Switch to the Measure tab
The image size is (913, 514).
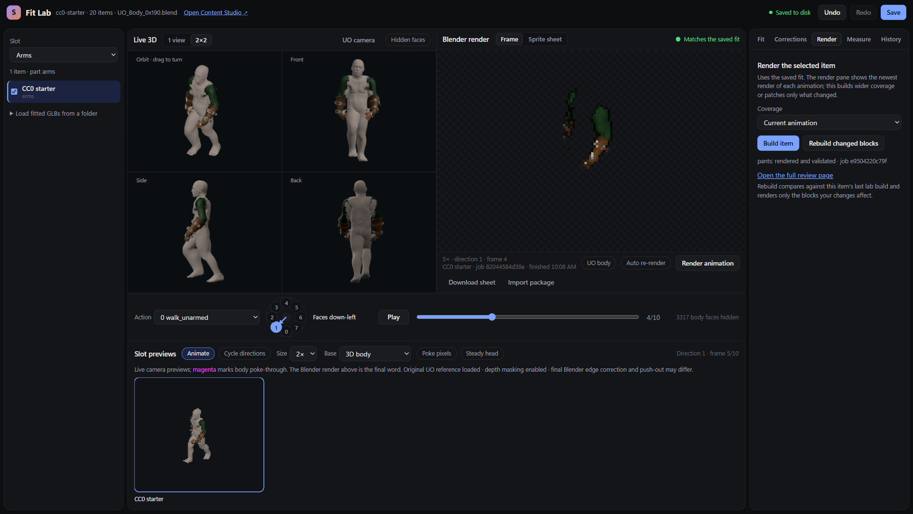(859, 40)
